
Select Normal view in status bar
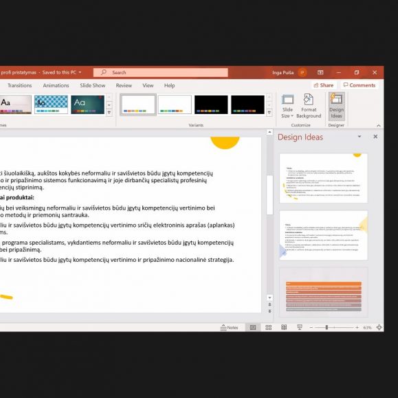click(x=253, y=327)
